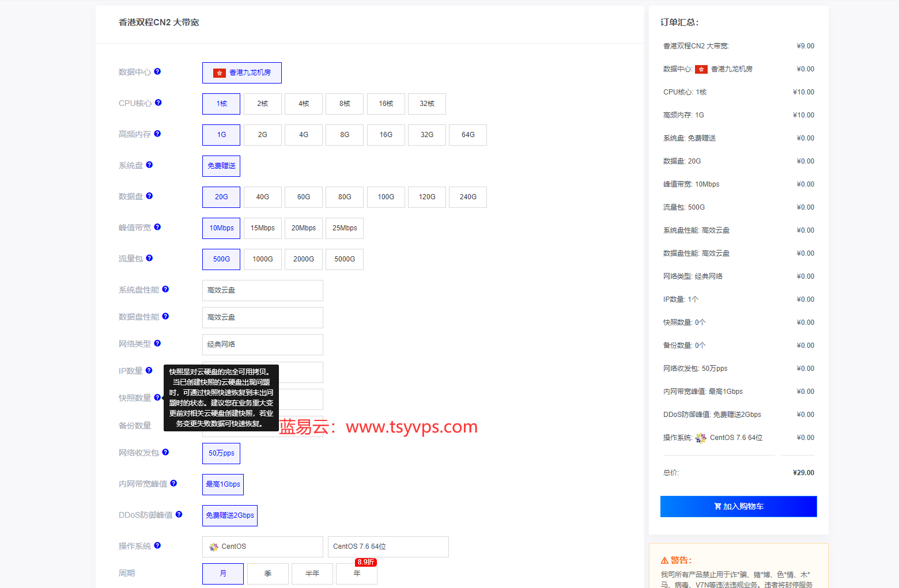This screenshot has height=588, width=899.
Task: Click 加入购物车 button
Action: 738,506
